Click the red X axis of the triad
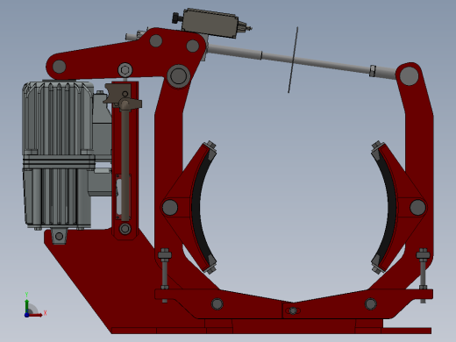The height and width of the screenshot is (342, 456). click(36, 315)
